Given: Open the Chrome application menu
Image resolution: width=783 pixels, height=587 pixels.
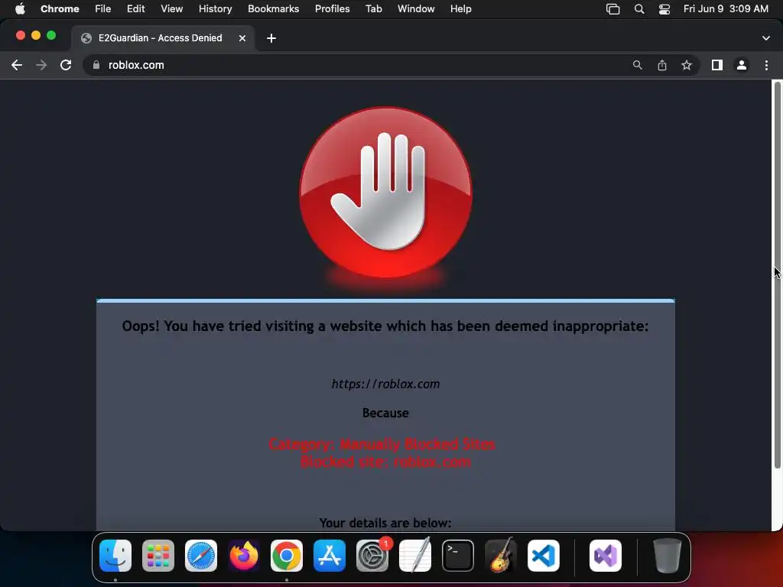Looking at the screenshot, I should tap(60, 9).
